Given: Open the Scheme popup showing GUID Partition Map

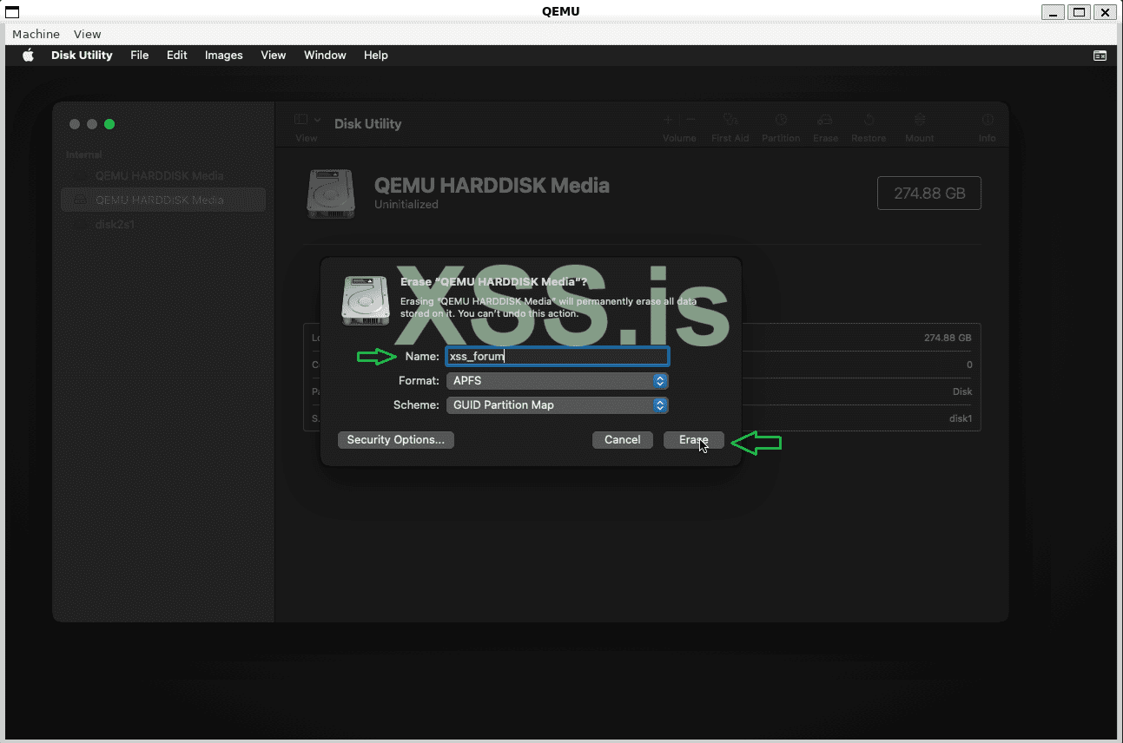Looking at the screenshot, I should pos(557,405).
